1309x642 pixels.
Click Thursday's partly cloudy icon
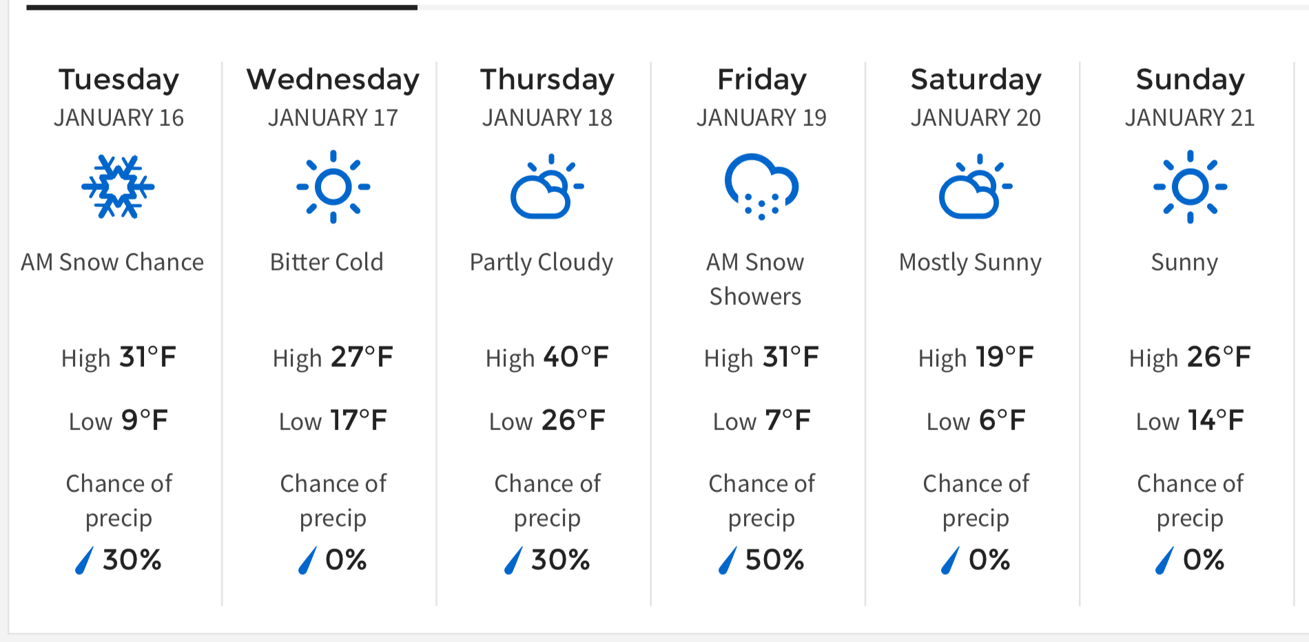tap(547, 186)
